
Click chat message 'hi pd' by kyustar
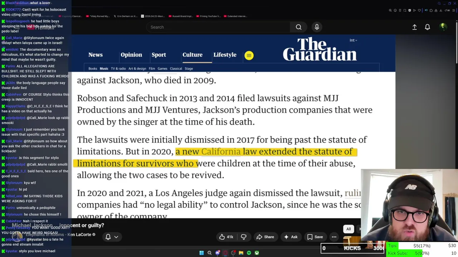[x=23, y=190]
